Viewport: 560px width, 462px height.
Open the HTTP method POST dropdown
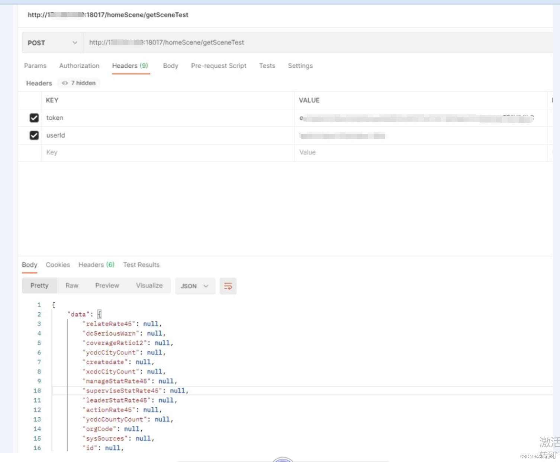click(52, 43)
